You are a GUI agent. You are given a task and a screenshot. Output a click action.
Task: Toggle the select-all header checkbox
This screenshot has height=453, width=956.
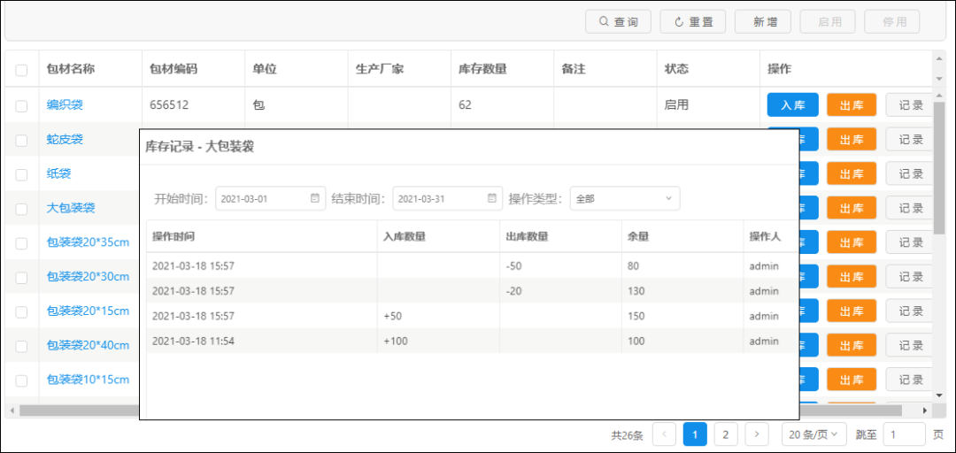tap(21, 70)
